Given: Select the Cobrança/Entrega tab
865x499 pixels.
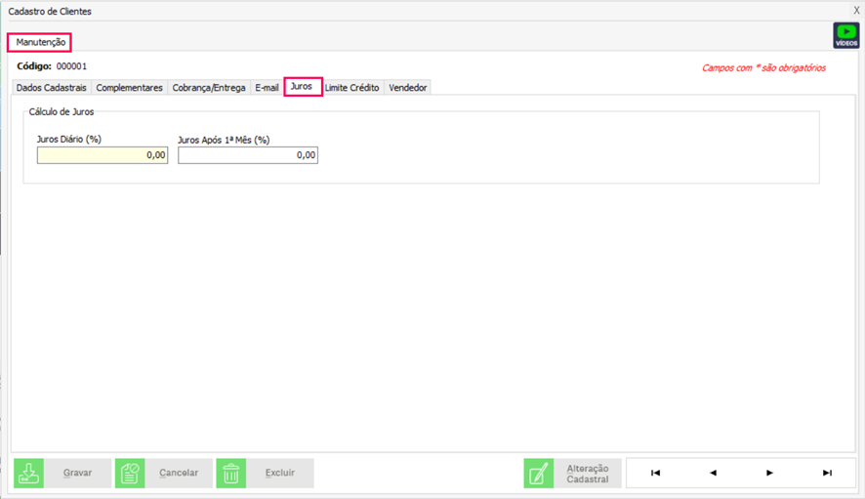Looking at the screenshot, I should click(209, 88).
